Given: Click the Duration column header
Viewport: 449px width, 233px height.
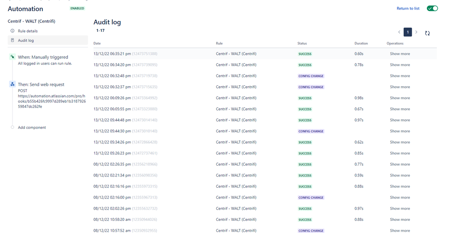Looking at the screenshot, I should click(361, 44).
